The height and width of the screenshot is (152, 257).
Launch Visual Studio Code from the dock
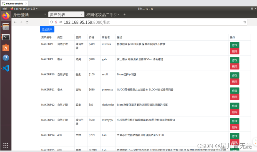(x=6, y=68)
